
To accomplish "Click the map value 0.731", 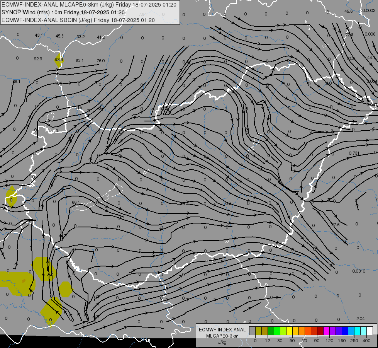I will point(354,154).
